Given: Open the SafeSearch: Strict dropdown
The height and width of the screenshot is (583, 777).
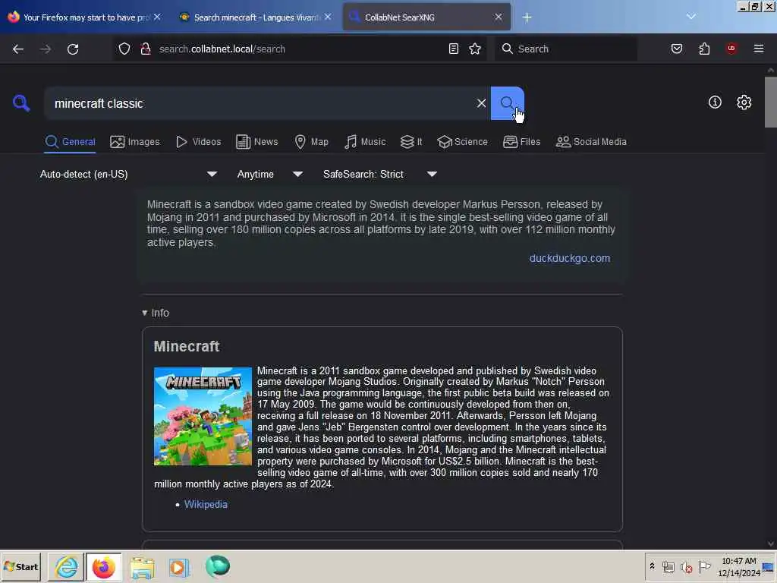Looking at the screenshot, I should [379, 174].
